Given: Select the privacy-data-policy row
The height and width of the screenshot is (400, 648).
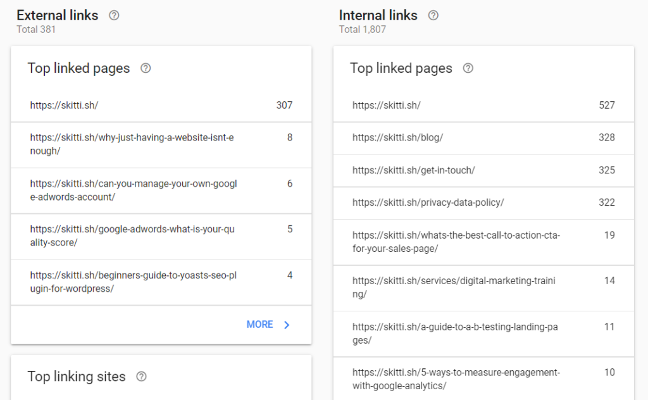Looking at the screenshot, I should coord(483,203).
